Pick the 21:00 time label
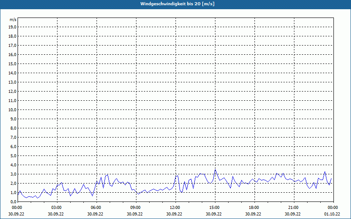This screenshot has width=351, height=219. (x=294, y=208)
